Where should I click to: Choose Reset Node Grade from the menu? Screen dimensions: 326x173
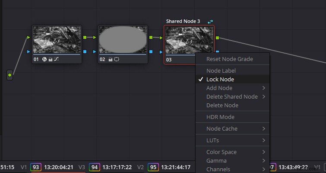pos(232,59)
